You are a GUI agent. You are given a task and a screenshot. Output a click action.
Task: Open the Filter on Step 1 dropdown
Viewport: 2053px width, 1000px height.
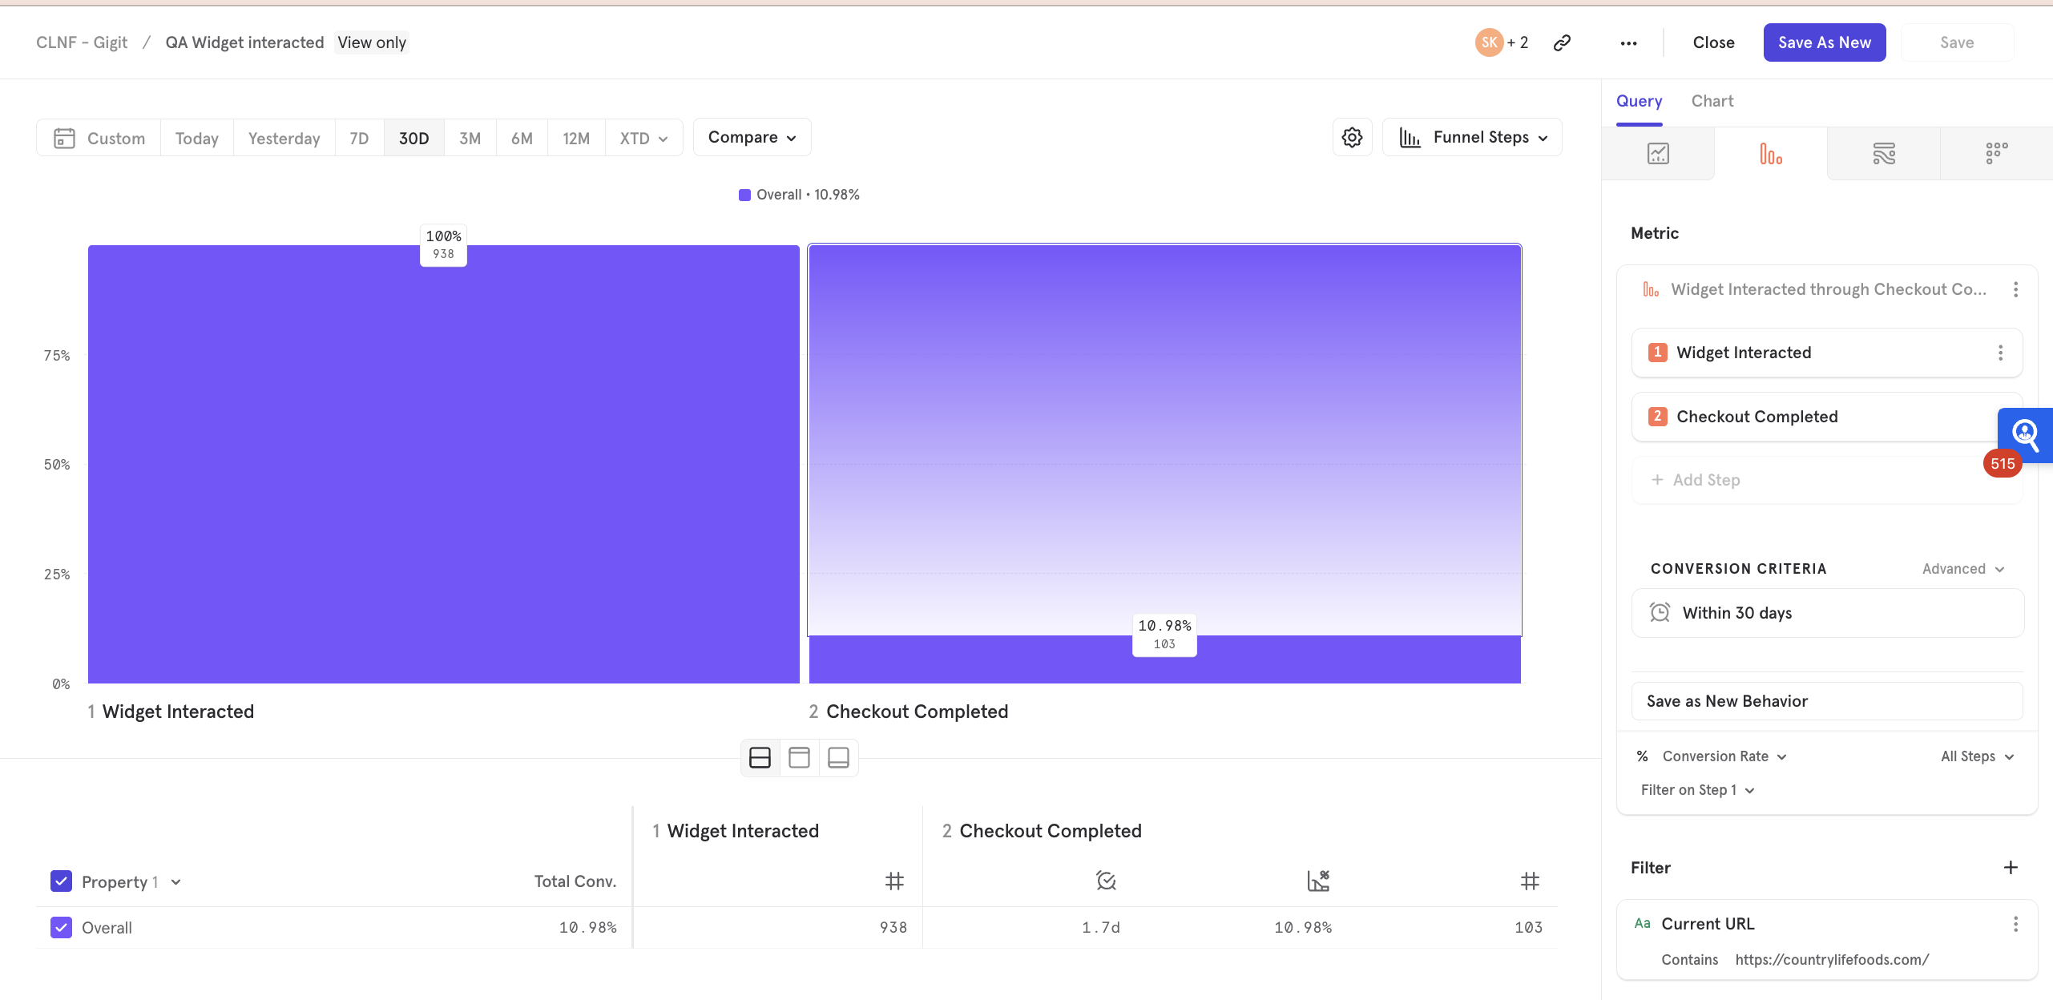pyautogui.click(x=1697, y=790)
